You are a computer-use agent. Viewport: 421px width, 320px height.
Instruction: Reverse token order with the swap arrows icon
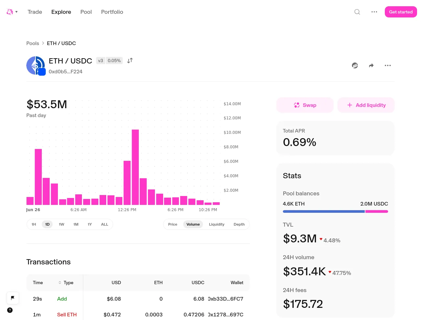point(130,61)
